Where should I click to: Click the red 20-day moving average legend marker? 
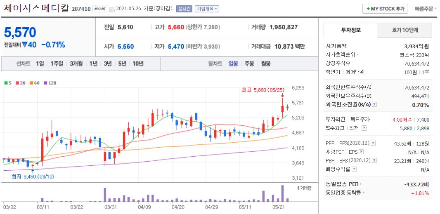[17, 83]
